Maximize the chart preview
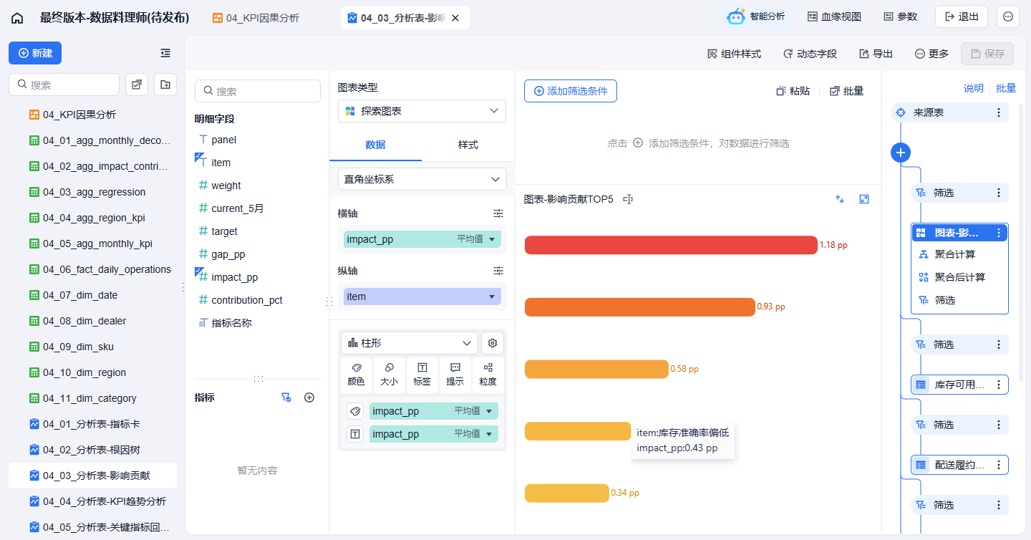 (x=864, y=199)
